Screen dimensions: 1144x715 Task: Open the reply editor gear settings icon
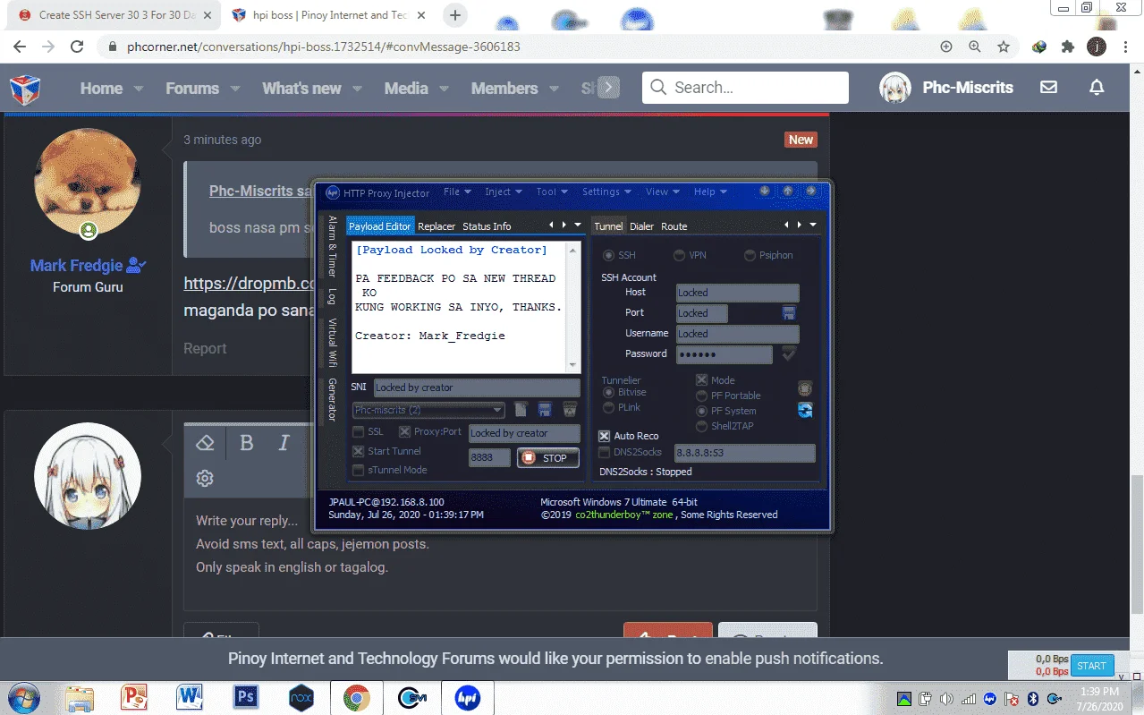pyautogui.click(x=205, y=478)
